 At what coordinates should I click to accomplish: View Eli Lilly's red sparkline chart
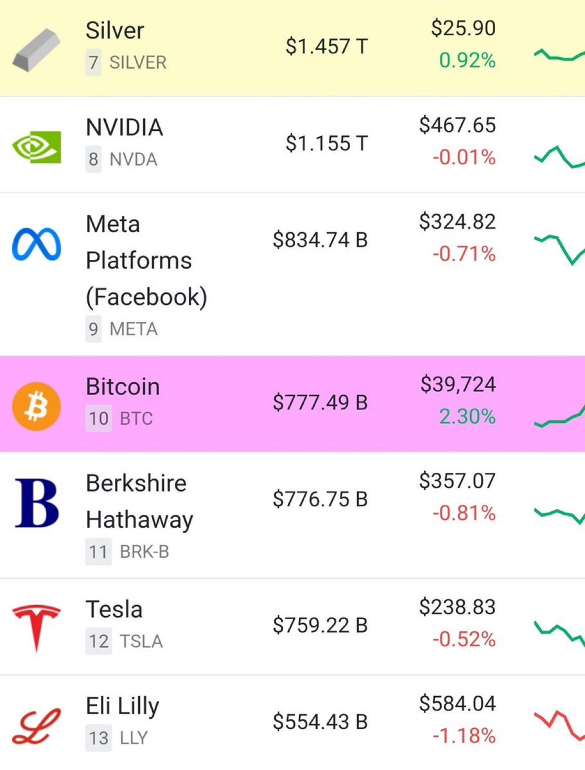(559, 722)
